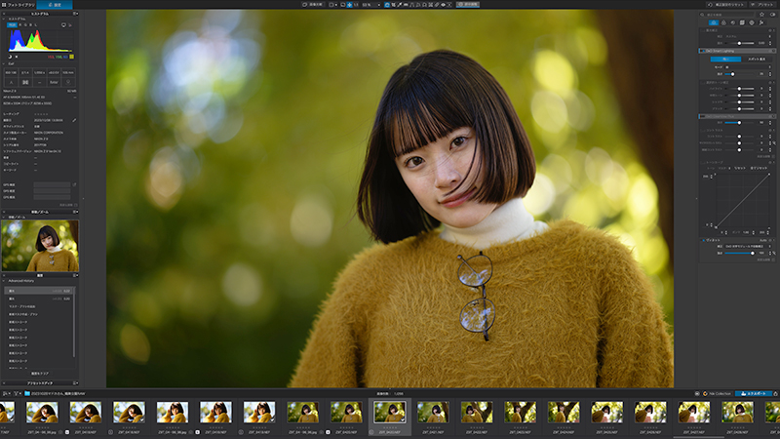Viewport: 780px width, 439px height.
Task: Collapse the Move/Zoom sub-section chevron
Action: pos(4,217)
